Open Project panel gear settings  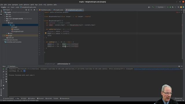pos(34,10)
